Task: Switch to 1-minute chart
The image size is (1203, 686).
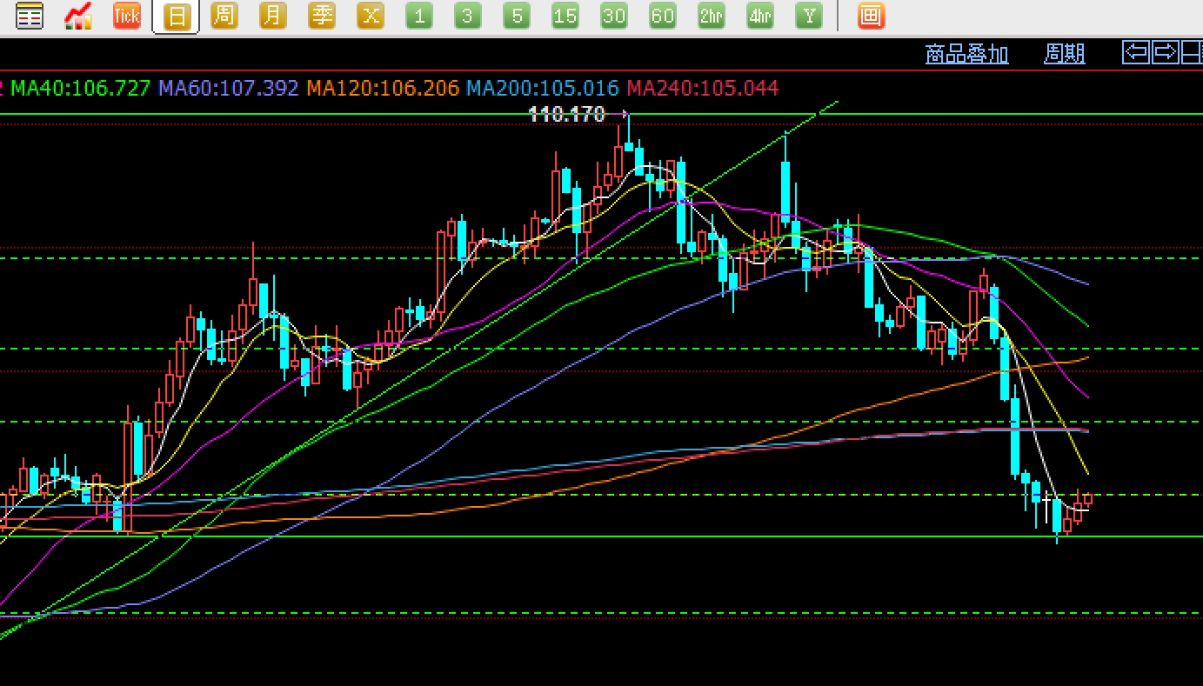Action: tap(419, 16)
